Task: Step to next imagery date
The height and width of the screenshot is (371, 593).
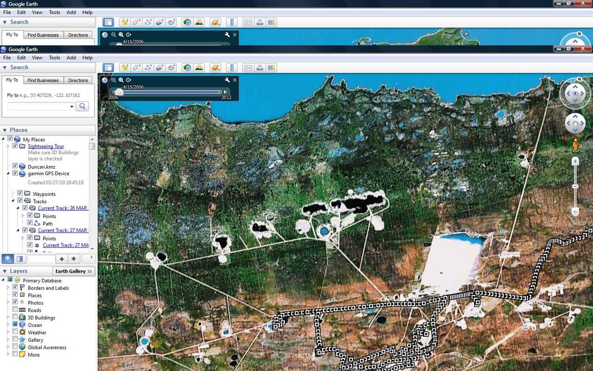Action: (226, 92)
